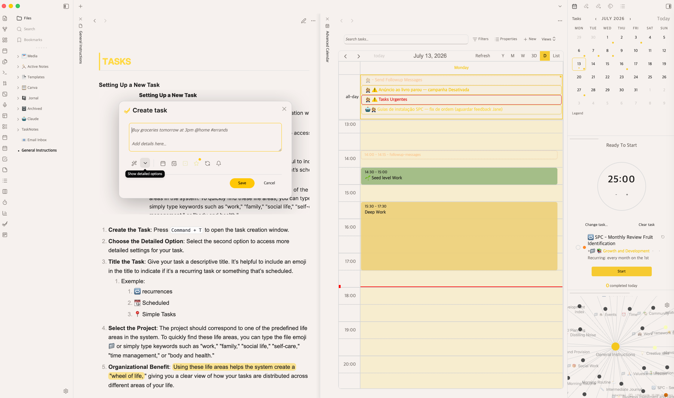Image resolution: width=674 pixels, height=398 pixels.
Task: Open outline tab in right sidebar
Action: point(622,6)
